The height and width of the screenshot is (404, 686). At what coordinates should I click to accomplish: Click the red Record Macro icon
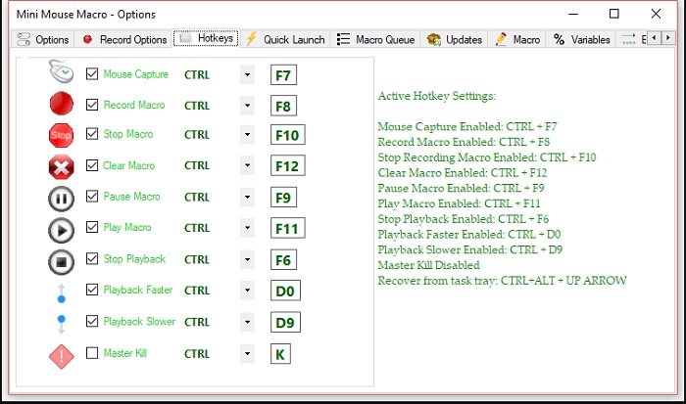pos(62,104)
